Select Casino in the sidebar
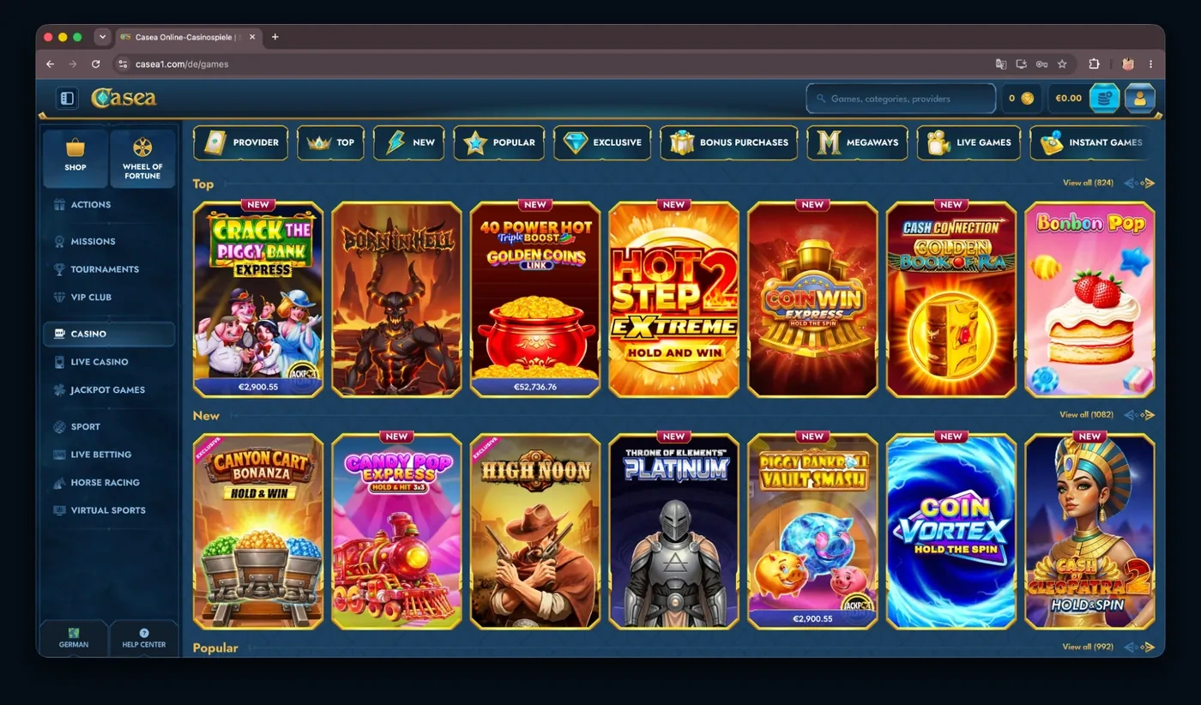This screenshot has width=1201, height=705. click(109, 334)
